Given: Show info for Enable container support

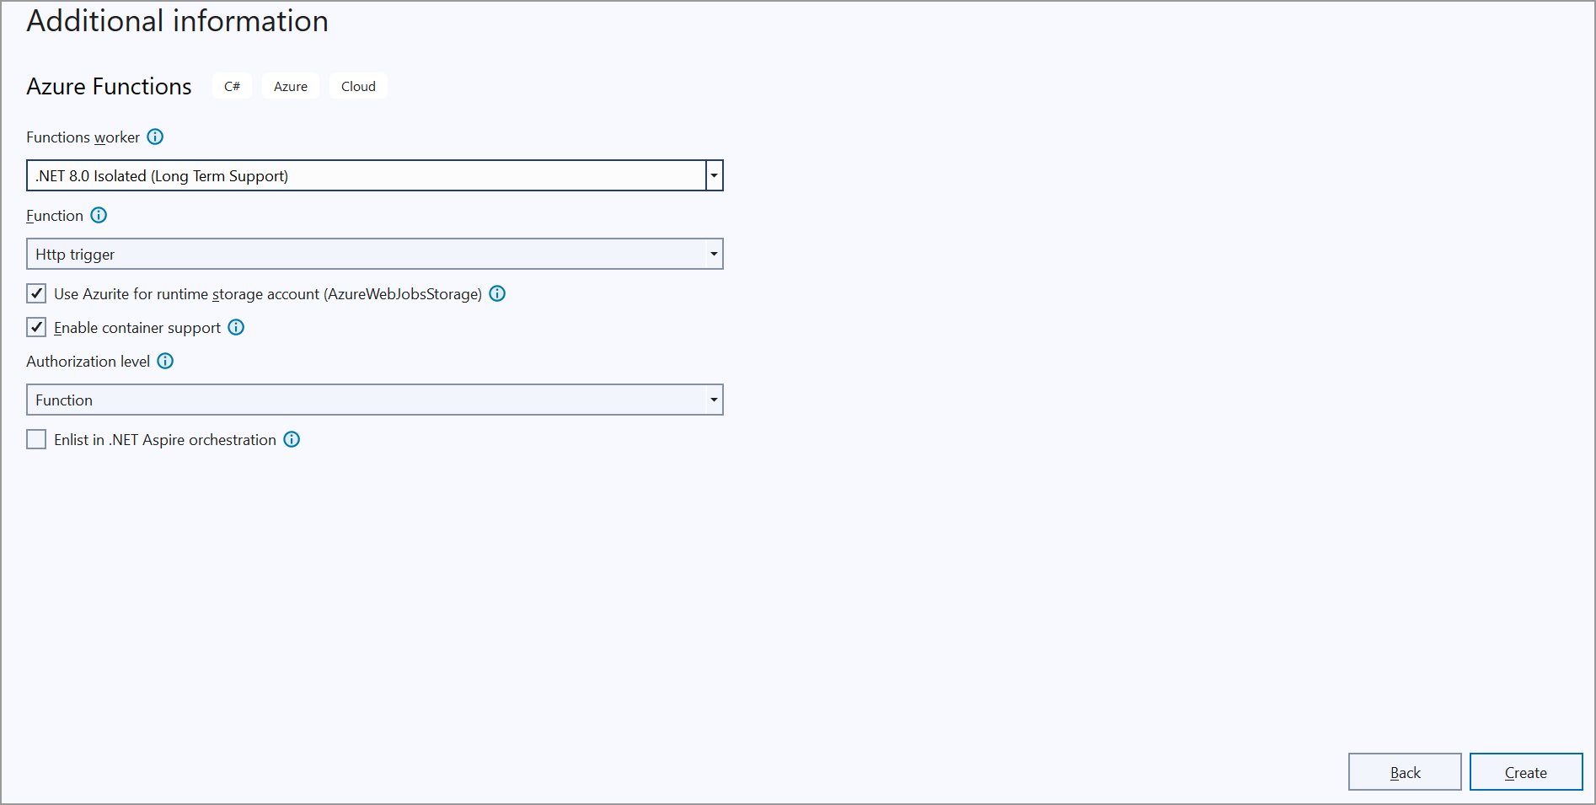Looking at the screenshot, I should (236, 327).
